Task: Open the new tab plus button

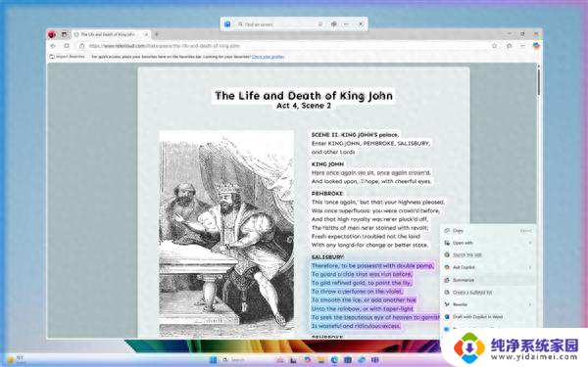Action: point(157,34)
